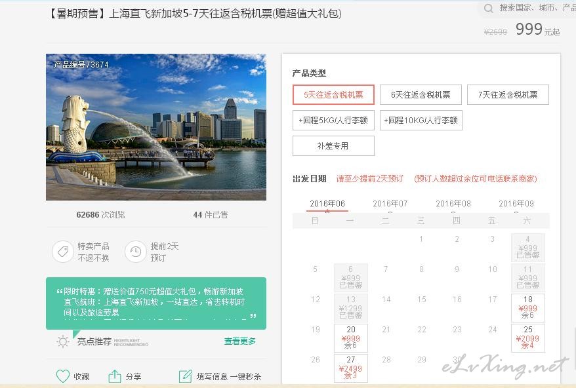This screenshot has width=576, height=388.
Task: Switch to 2016年06 month tab
Action: click(x=327, y=204)
